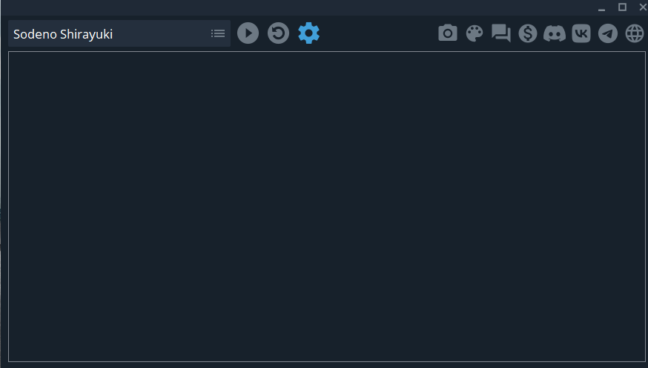Close the application window

643,7
